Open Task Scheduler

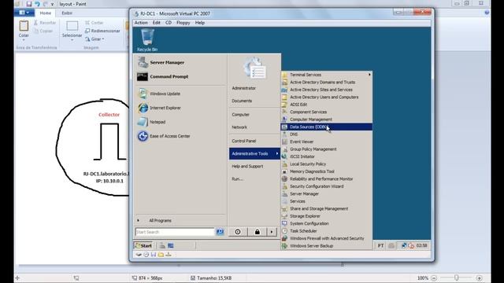point(327,230)
